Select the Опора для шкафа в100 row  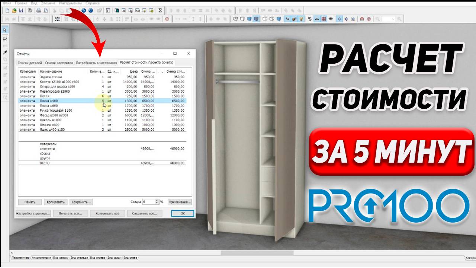(x=103, y=86)
